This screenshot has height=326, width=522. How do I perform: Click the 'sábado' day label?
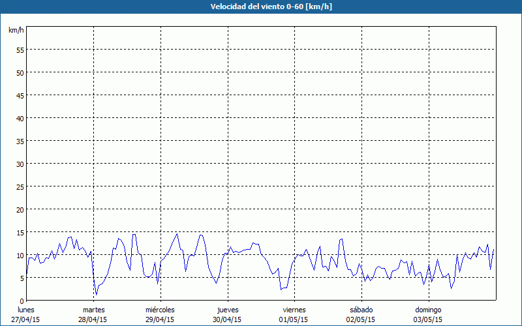[x=361, y=310]
